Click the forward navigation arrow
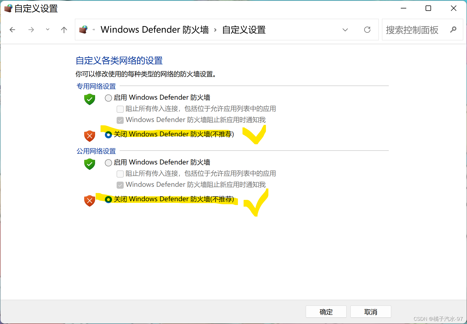Viewport: 467px width, 324px height. point(31,30)
